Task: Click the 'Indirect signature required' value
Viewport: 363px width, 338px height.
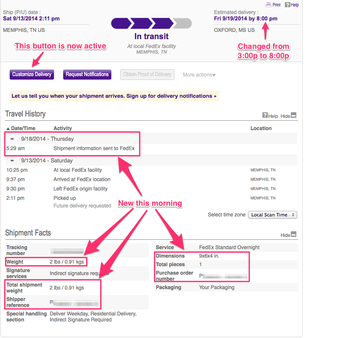Action: pos(79,273)
